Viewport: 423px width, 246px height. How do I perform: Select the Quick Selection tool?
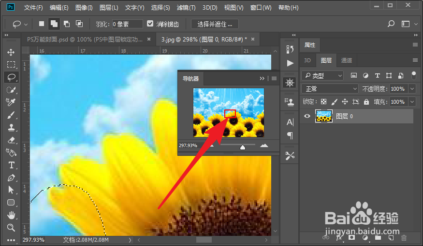point(11,90)
